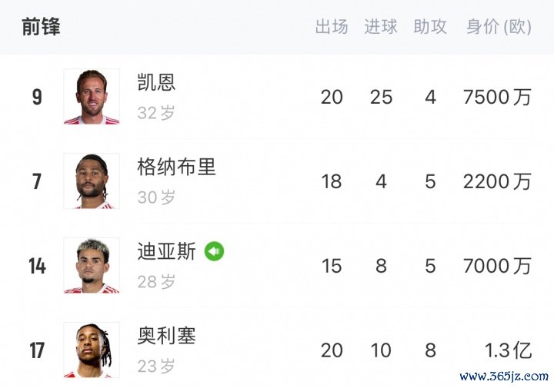554x388 pixels.
Task: Select player name 奥利塞
Action: click(166, 336)
